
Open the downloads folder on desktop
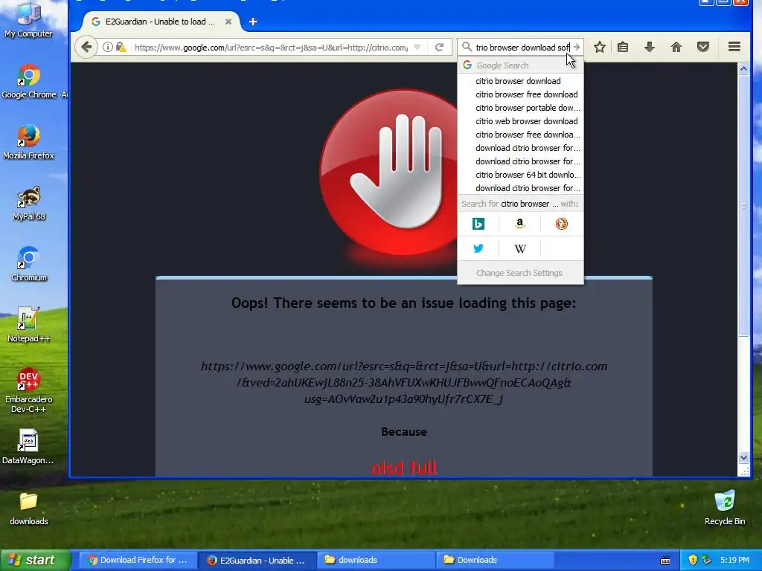29,509
